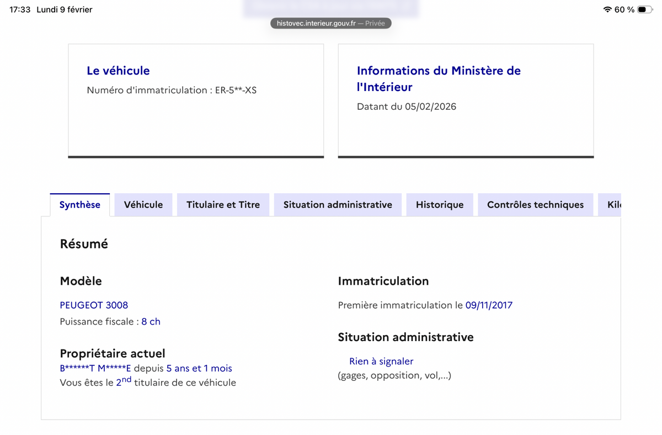This screenshot has width=662, height=435.
Task: Click "Informations du Ministère de l'Intérieur" heading
Action: pos(439,78)
